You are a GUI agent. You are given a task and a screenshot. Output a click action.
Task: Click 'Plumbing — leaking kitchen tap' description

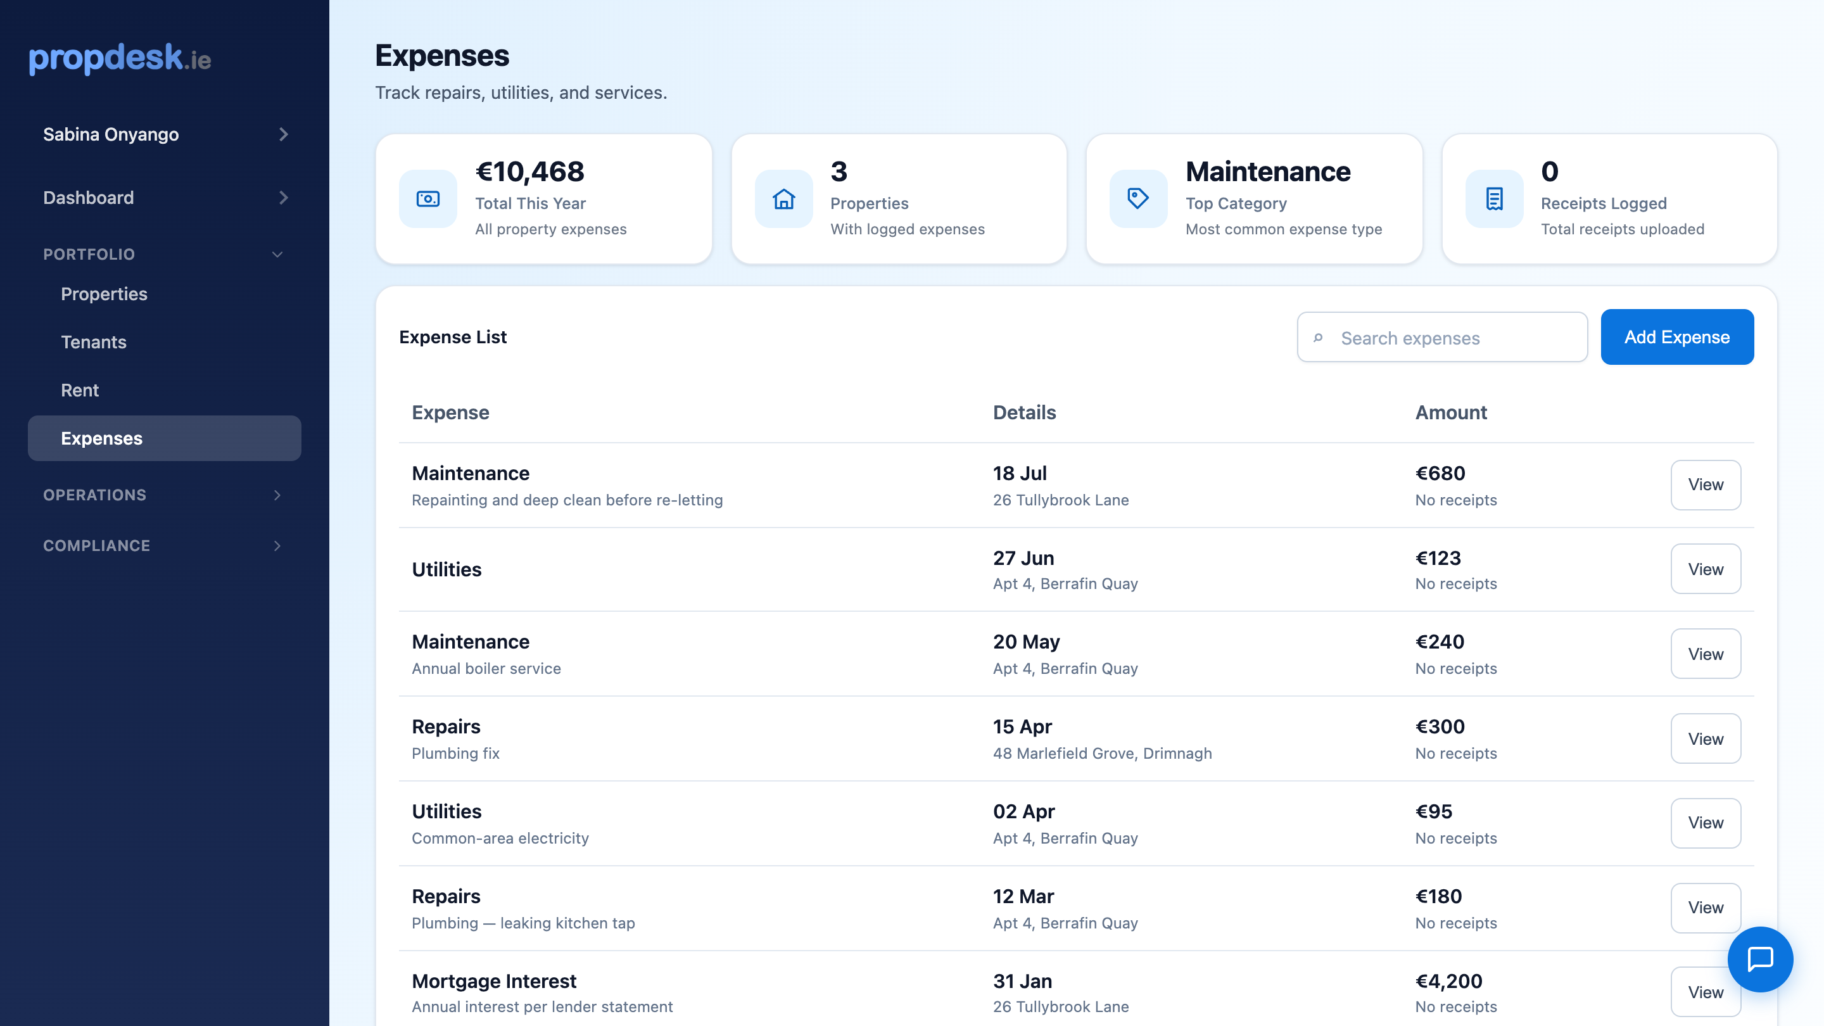523,923
